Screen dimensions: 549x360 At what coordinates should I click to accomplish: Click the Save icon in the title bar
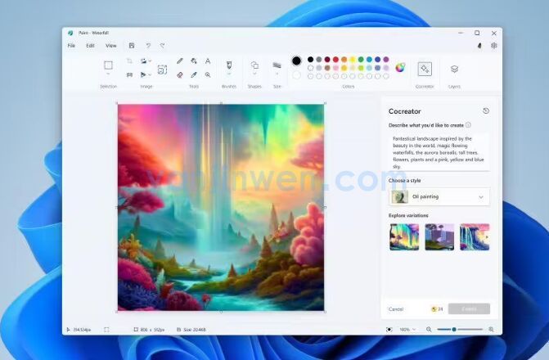(x=132, y=46)
